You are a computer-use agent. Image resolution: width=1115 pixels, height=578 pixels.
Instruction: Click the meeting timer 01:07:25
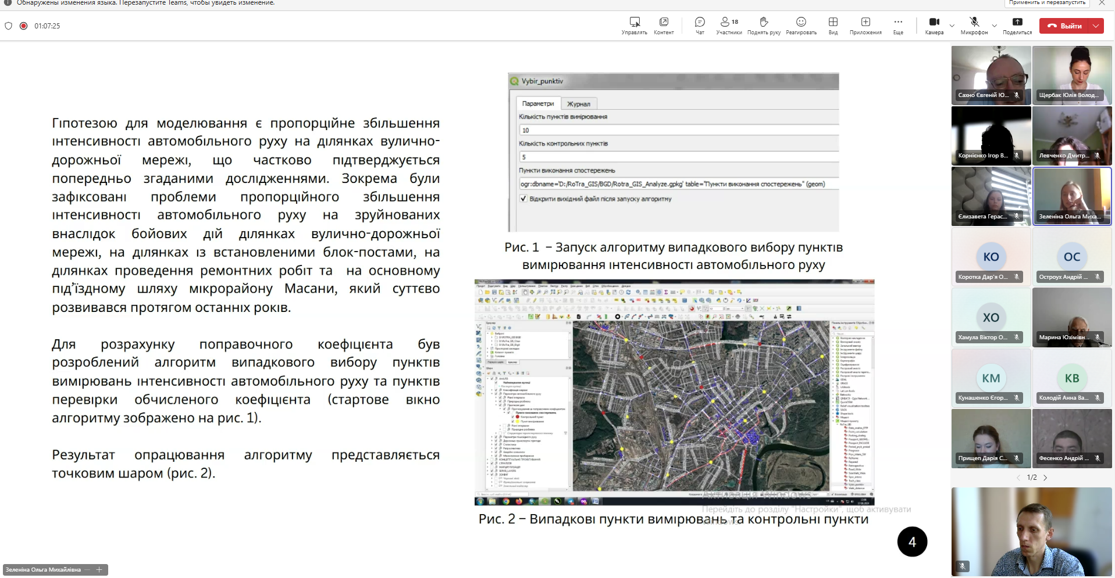click(47, 26)
